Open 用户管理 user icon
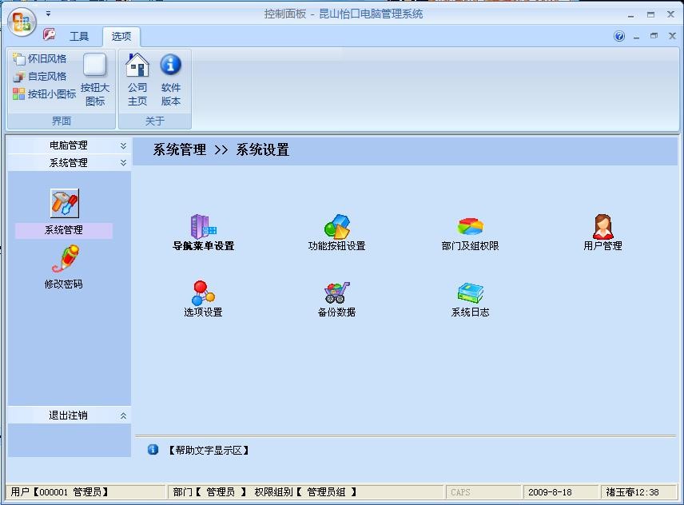Screen dimensions: 684x505 tap(602, 233)
